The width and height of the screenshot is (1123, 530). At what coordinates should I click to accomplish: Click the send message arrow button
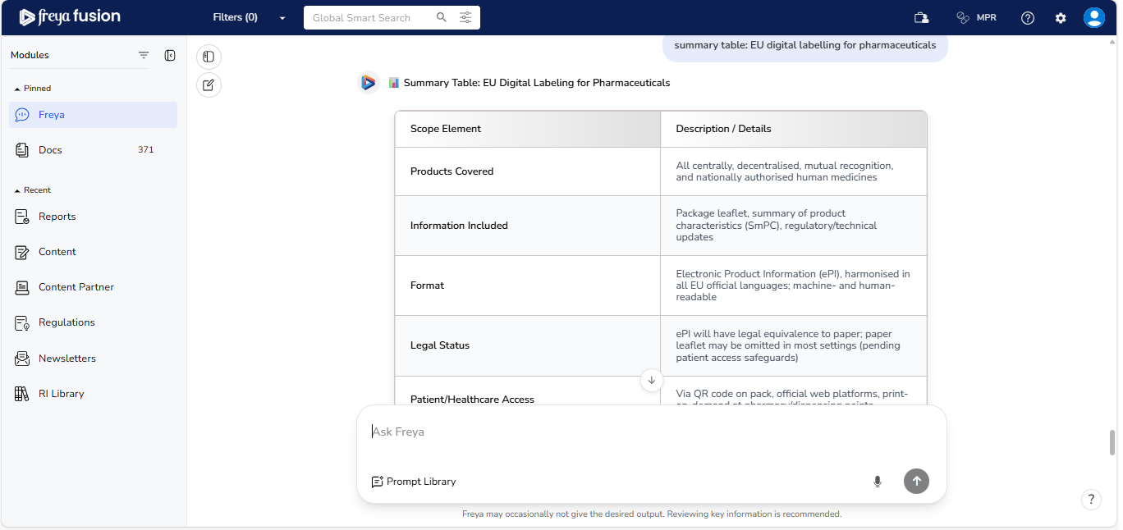pos(916,482)
